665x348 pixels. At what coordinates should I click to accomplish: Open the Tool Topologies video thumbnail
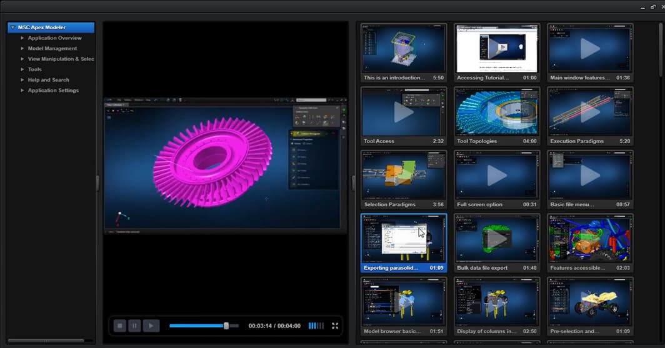point(497,111)
